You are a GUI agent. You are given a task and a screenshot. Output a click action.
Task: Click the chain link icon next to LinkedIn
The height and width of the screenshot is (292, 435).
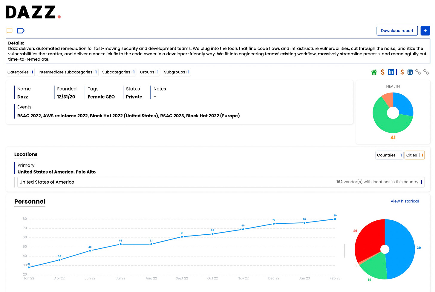pos(418,72)
